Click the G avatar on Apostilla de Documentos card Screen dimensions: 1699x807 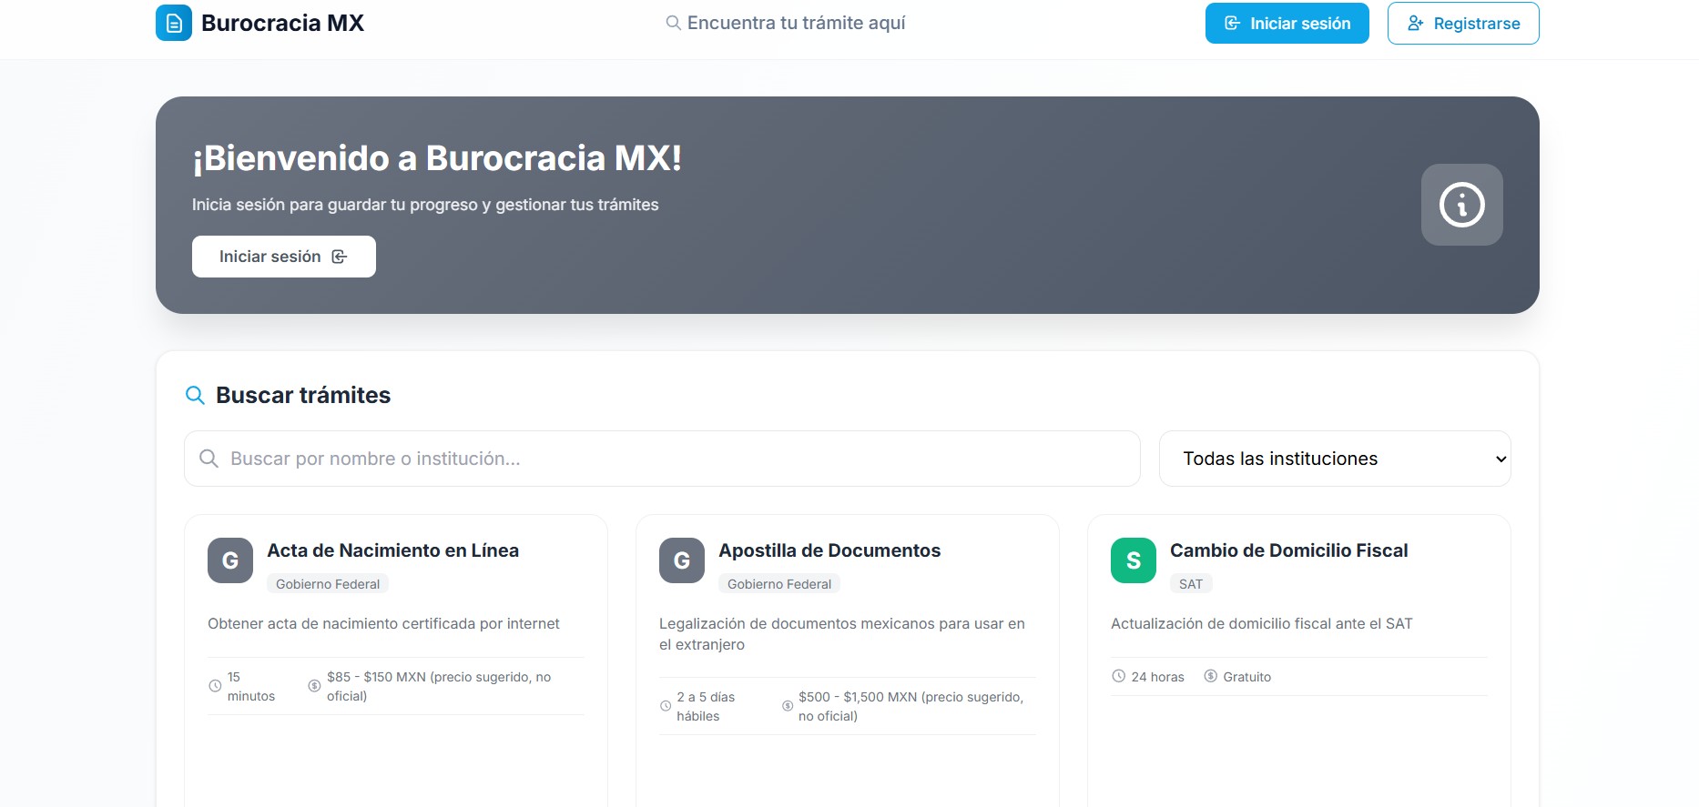point(682,560)
